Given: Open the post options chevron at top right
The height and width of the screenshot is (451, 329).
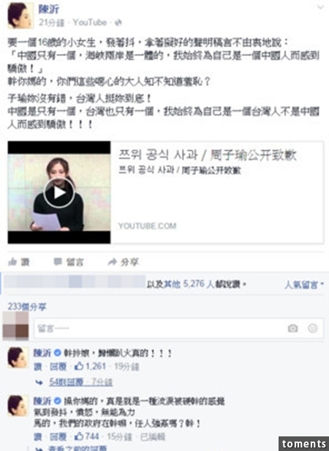Looking at the screenshot, I should (x=320, y=7).
